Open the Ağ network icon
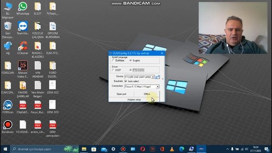Viewport: 272px width, 153px height. tap(8, 48)
